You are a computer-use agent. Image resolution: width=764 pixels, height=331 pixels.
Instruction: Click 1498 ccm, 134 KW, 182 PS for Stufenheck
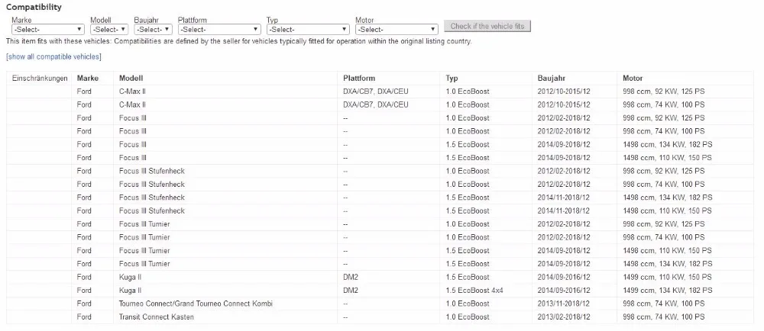[x=668, y=198]
